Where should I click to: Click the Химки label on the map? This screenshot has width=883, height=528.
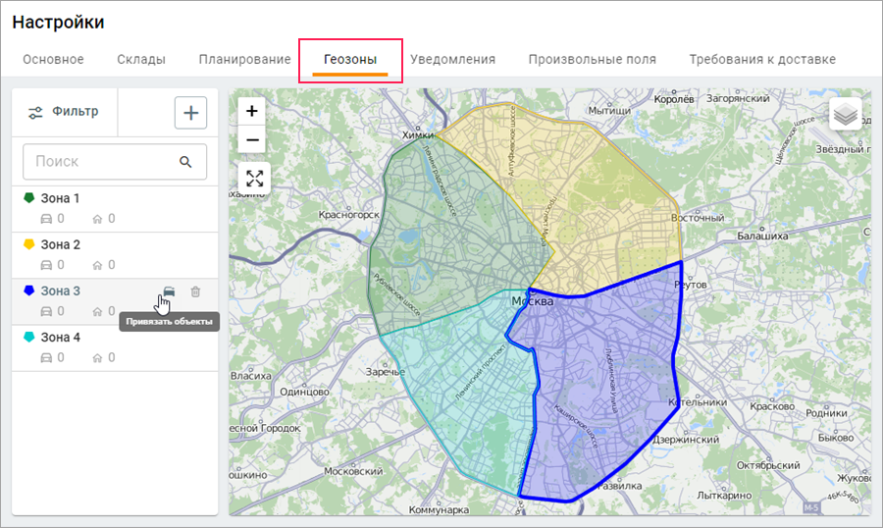pyautogui.click(x=418, y=135)
